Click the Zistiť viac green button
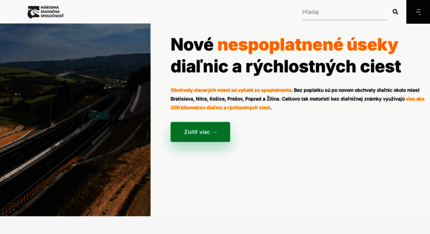 pyautogui.click(x=200, y=132)
